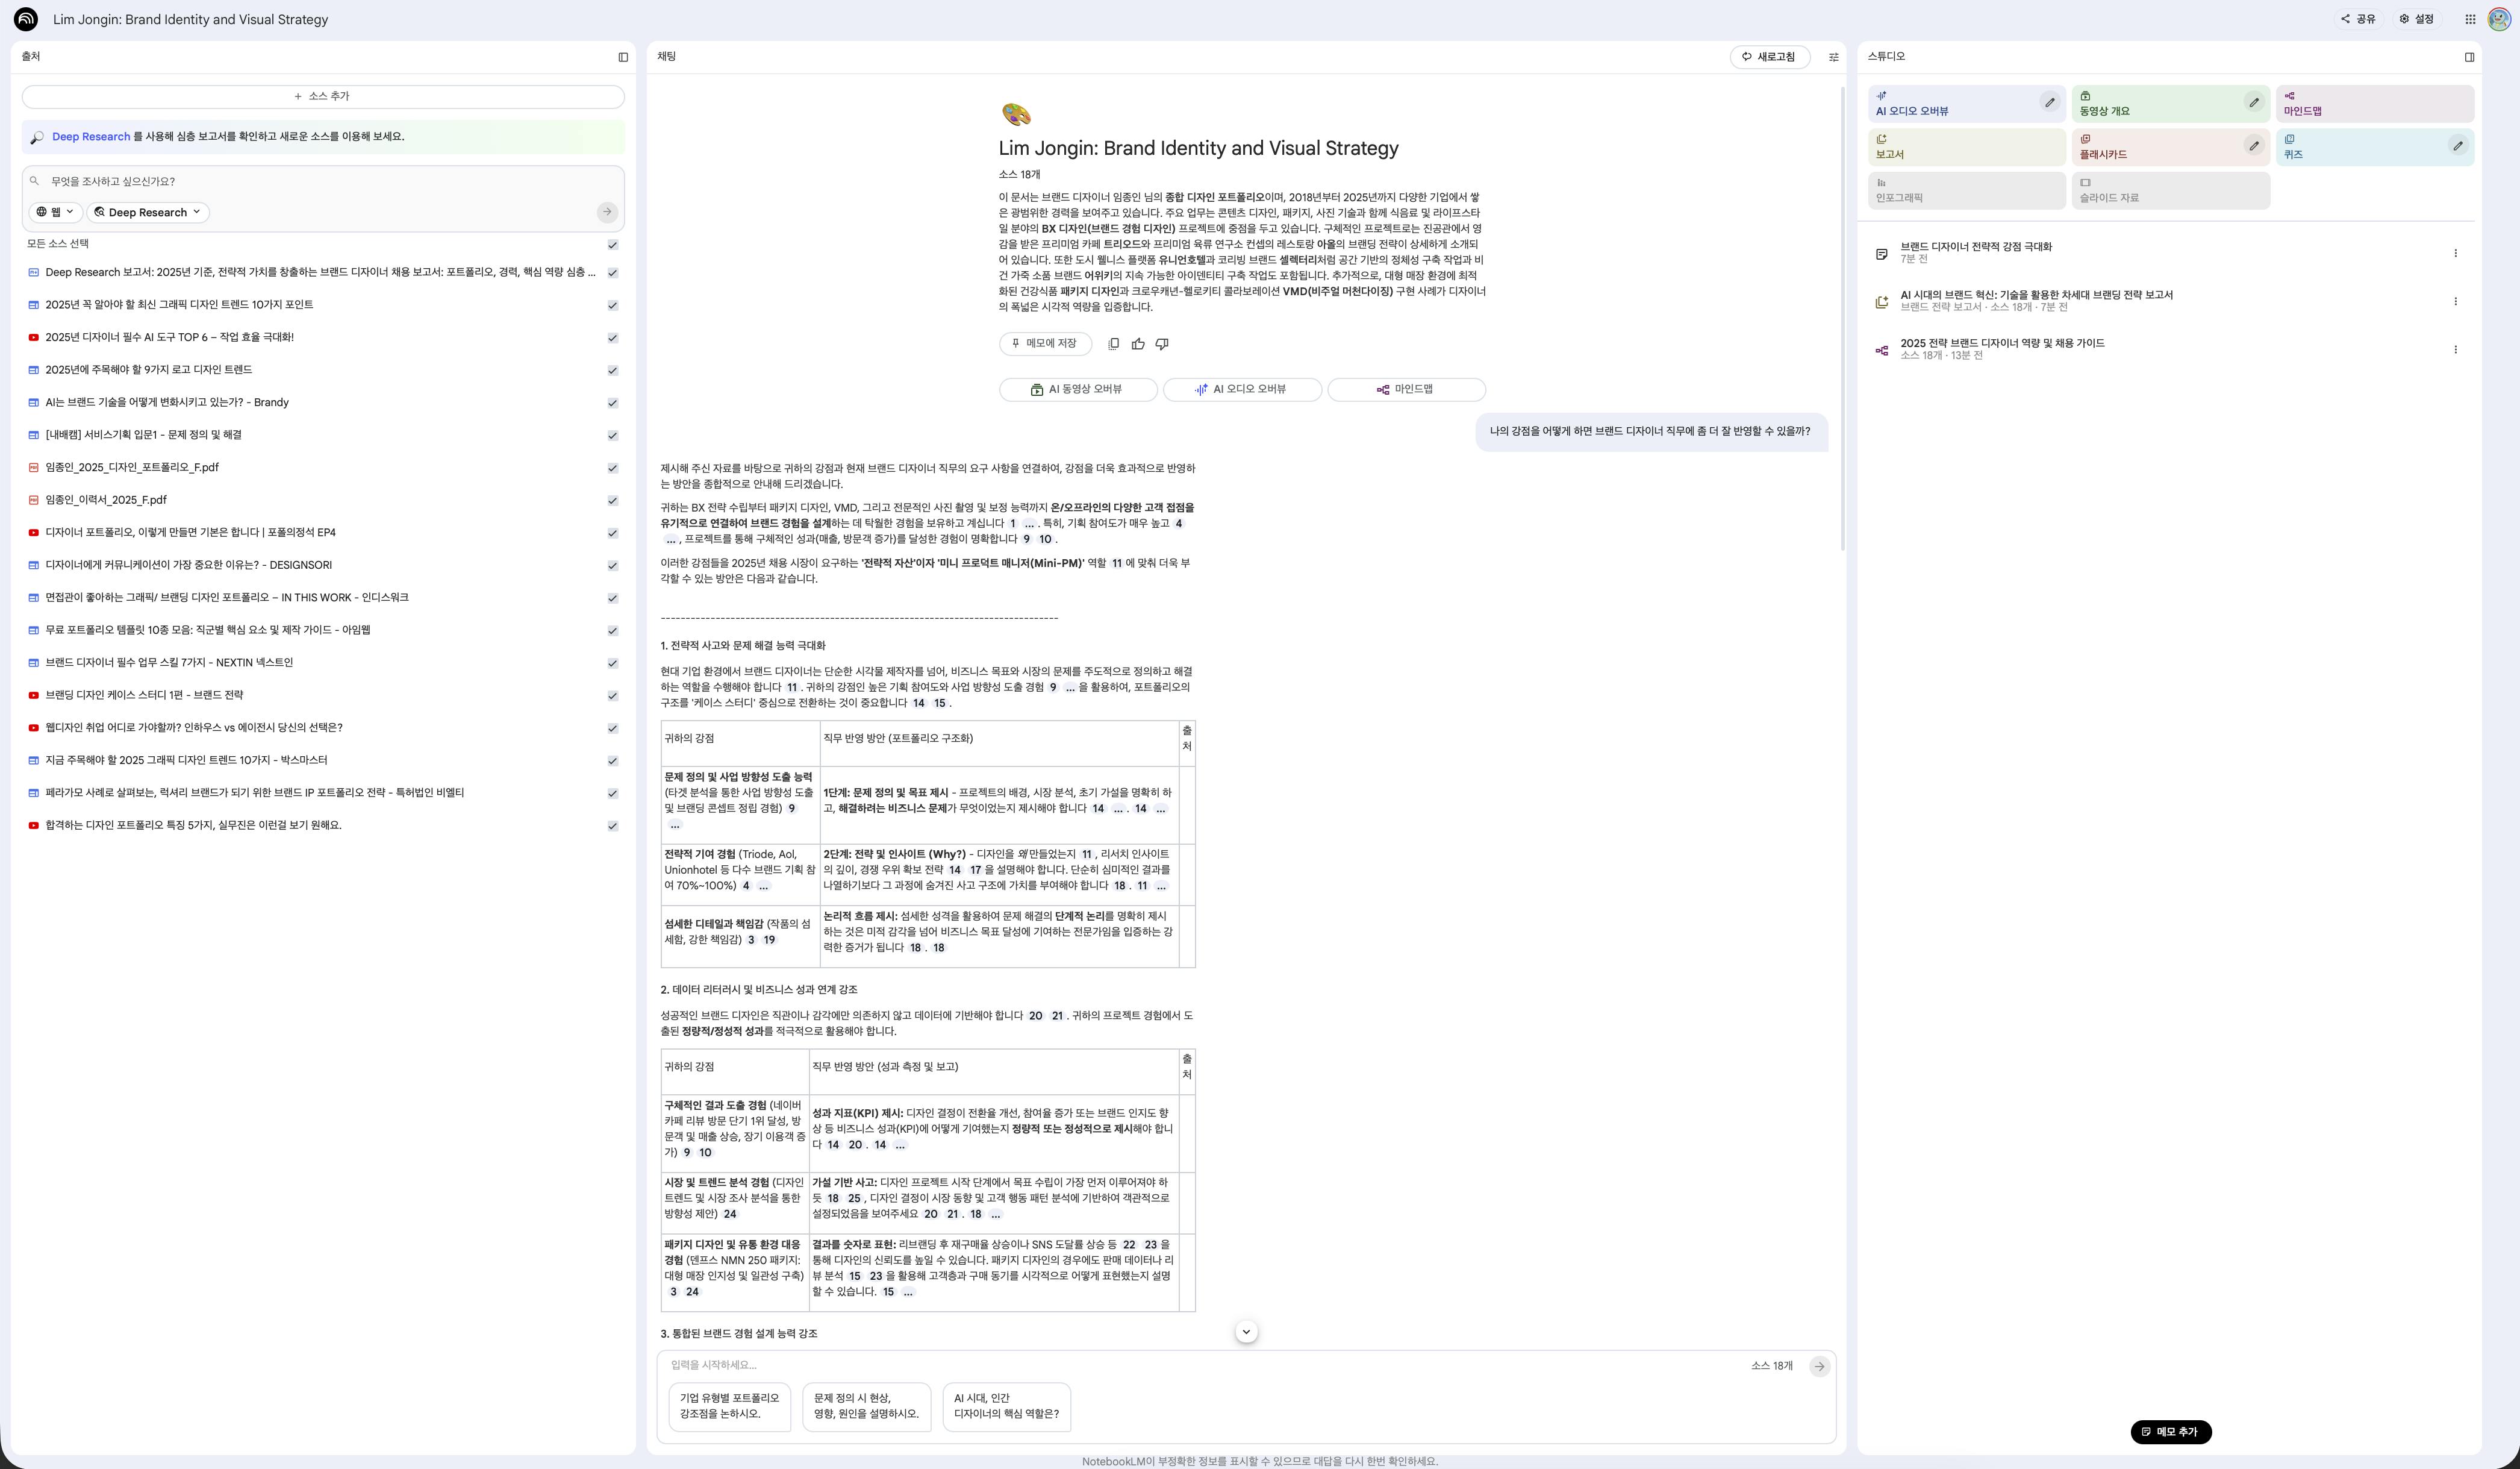Open chat settings sliders icon

[1833, 57]
